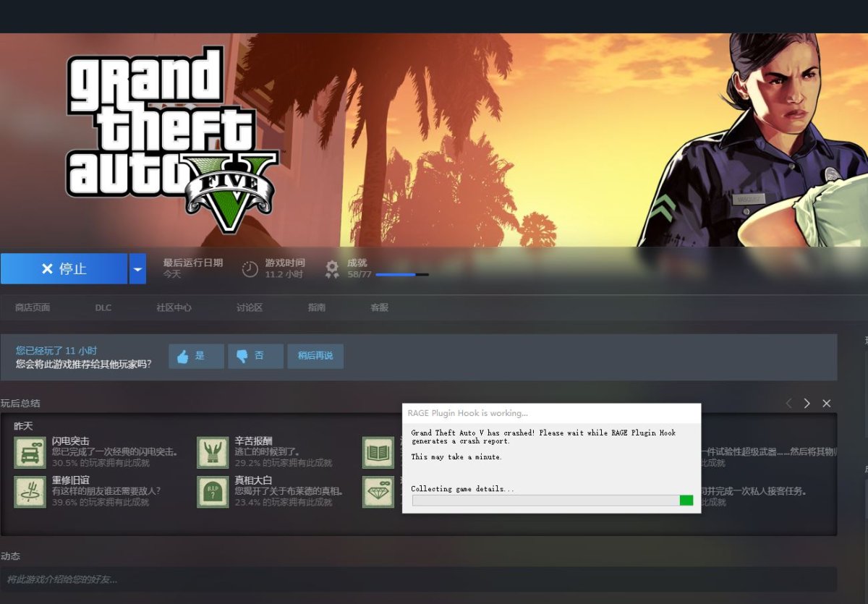The width and height of the screenshot is (868, 604).
Task: Click the clock icon next to 游戏时间
Action: pyautogui.click(x=250, y=269)
